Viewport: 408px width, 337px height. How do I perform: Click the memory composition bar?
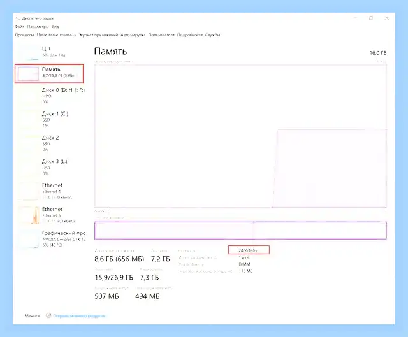pyautogui.click(x=240, y=231)
